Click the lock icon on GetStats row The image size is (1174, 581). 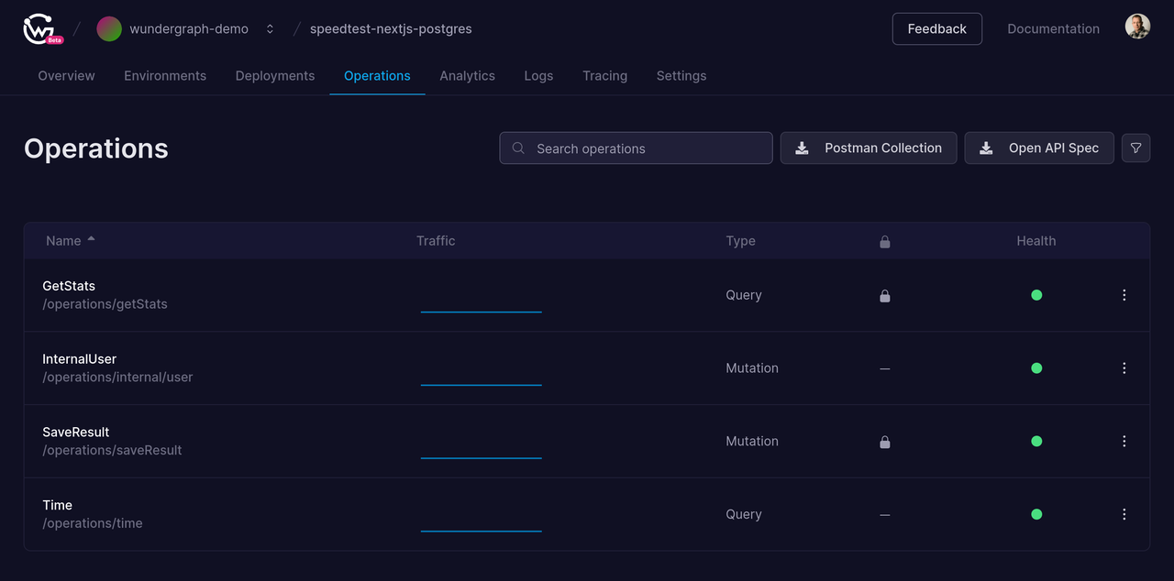(x=884, y=296)
